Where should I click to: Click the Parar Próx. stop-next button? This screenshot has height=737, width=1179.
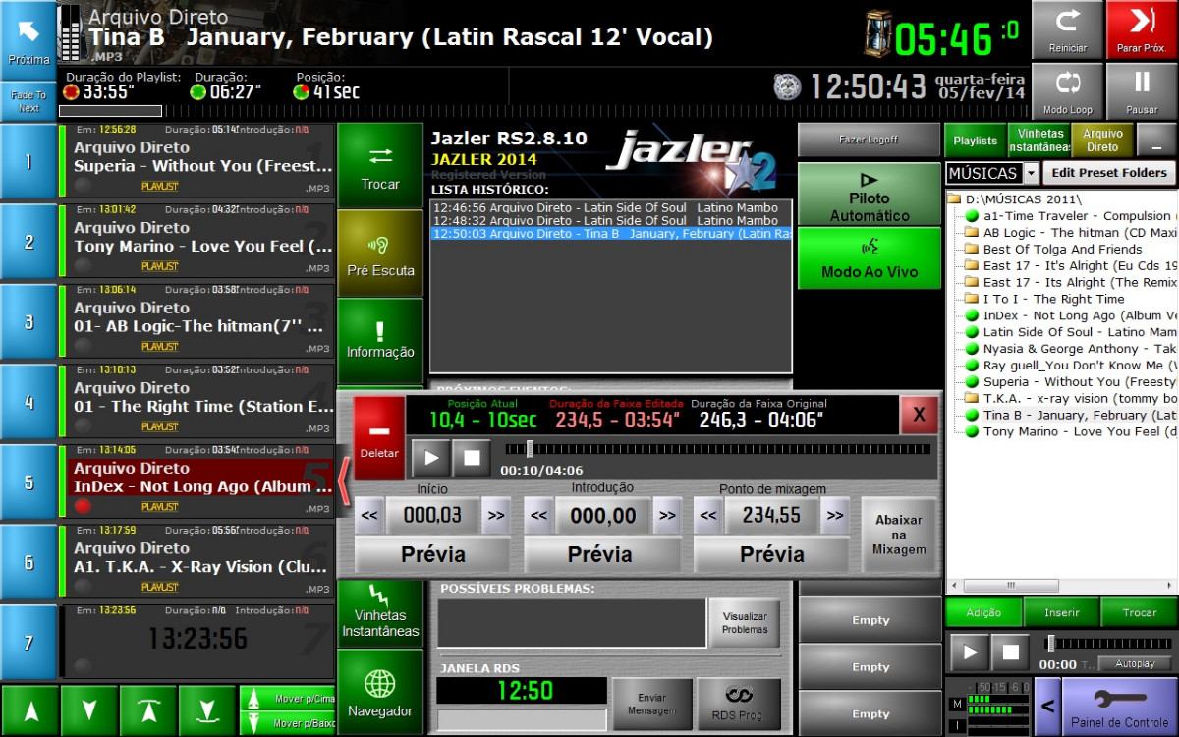pyautogui.click(x=1143, y=30)
